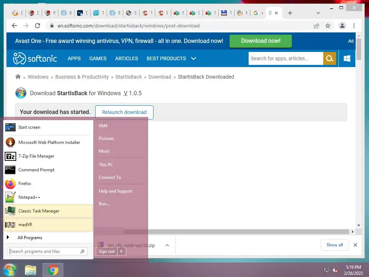
Task: Click the address bar URL
Action: pyautogui.click(x=129, y=26)
